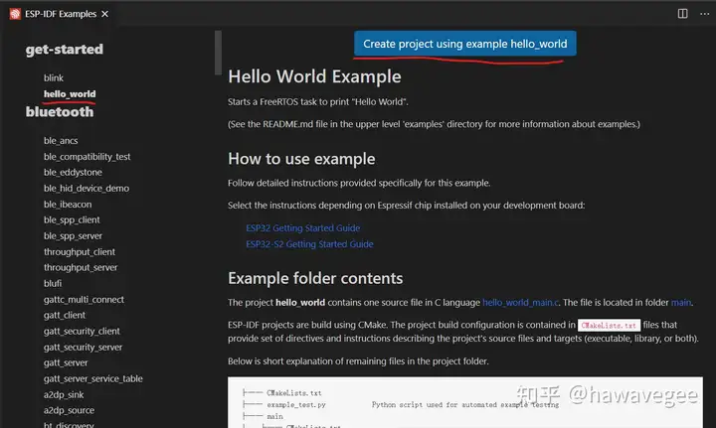Open the ESP32 Getting Started Guide link
Image resolution: width=716 pixels, height=428 pixels.
click(x=302, y=227)
